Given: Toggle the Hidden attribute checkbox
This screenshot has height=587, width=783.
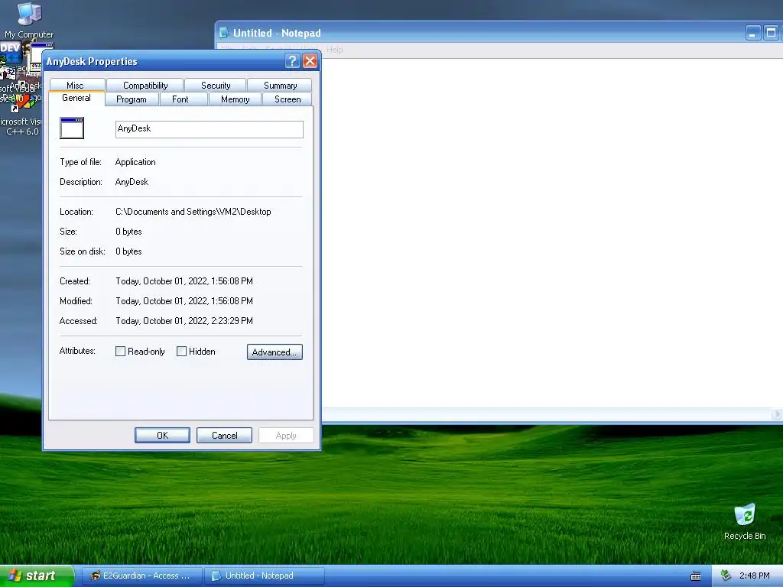Looking at the screenshot, I should (182, 352).
